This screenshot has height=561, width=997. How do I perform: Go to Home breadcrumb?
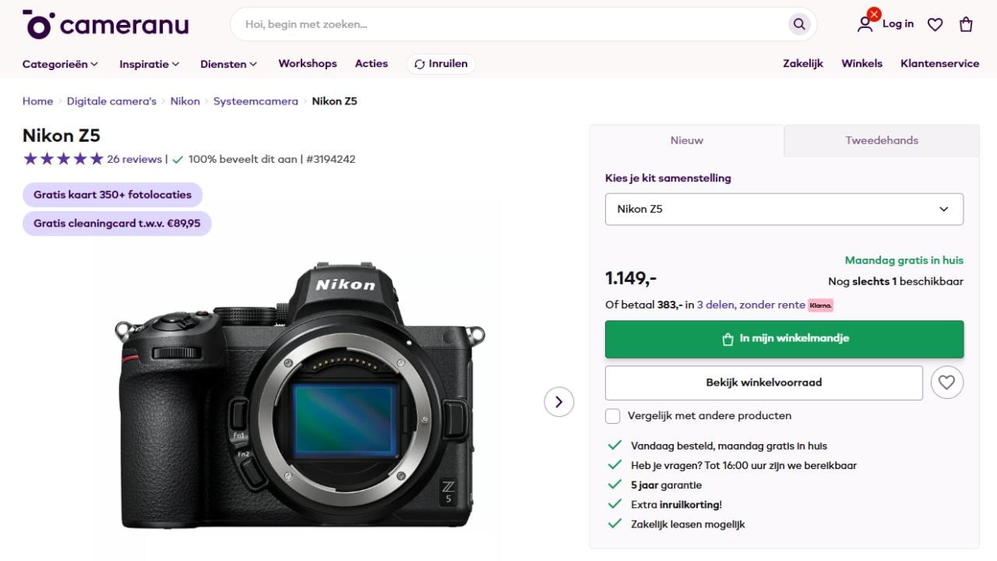(x=37, y=101)
